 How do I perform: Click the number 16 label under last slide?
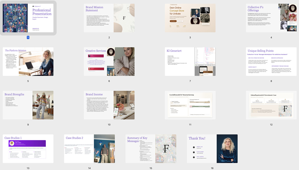tap(212, 168)
